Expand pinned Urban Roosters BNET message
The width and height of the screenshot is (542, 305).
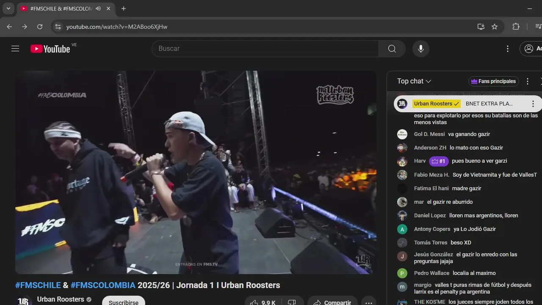(489, 104)
